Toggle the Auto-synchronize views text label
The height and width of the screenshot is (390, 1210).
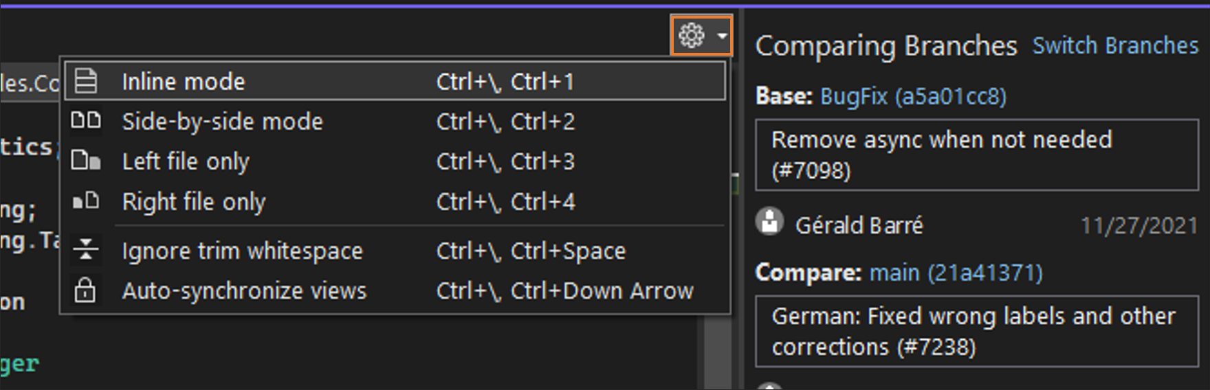pyautogui.click(x=244, y=291)
